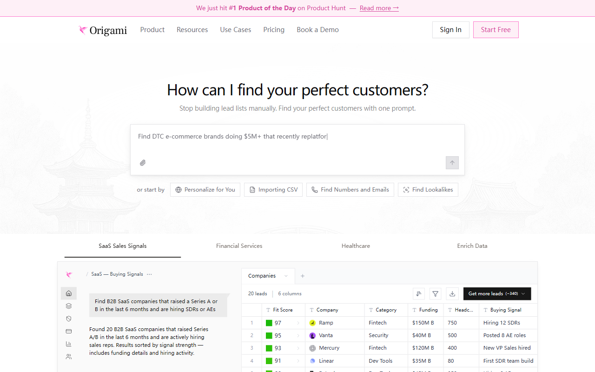The image size is (595, 372).
Task: Open the bar chart icon in the sidebar
Action: point(69,344)
